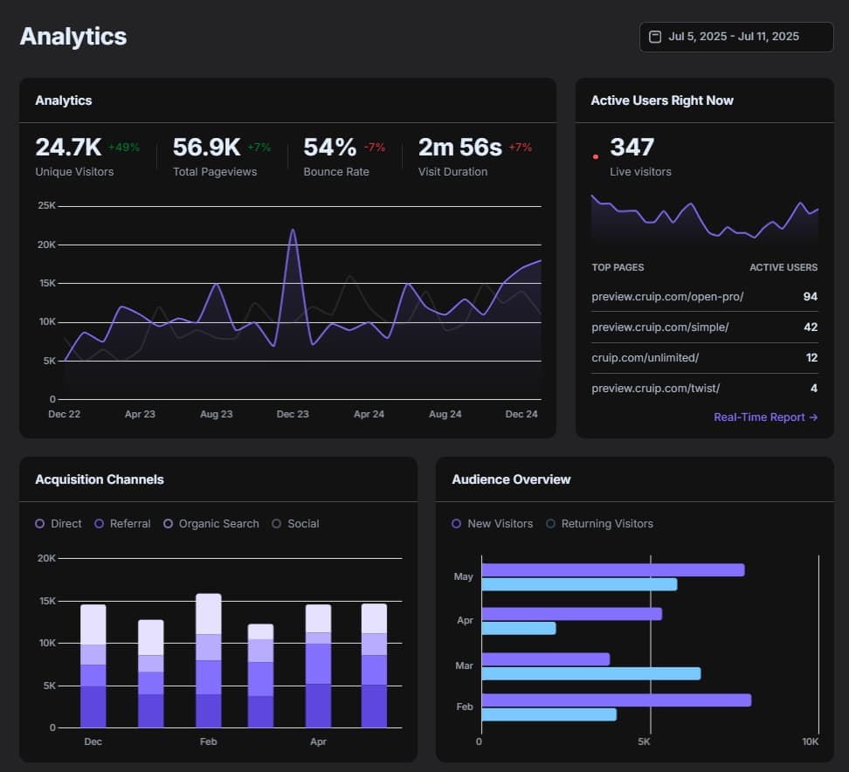Screen dimensions: 849x772
Task: Toggle the Referral channel legend item
Action: click(122, 524)
